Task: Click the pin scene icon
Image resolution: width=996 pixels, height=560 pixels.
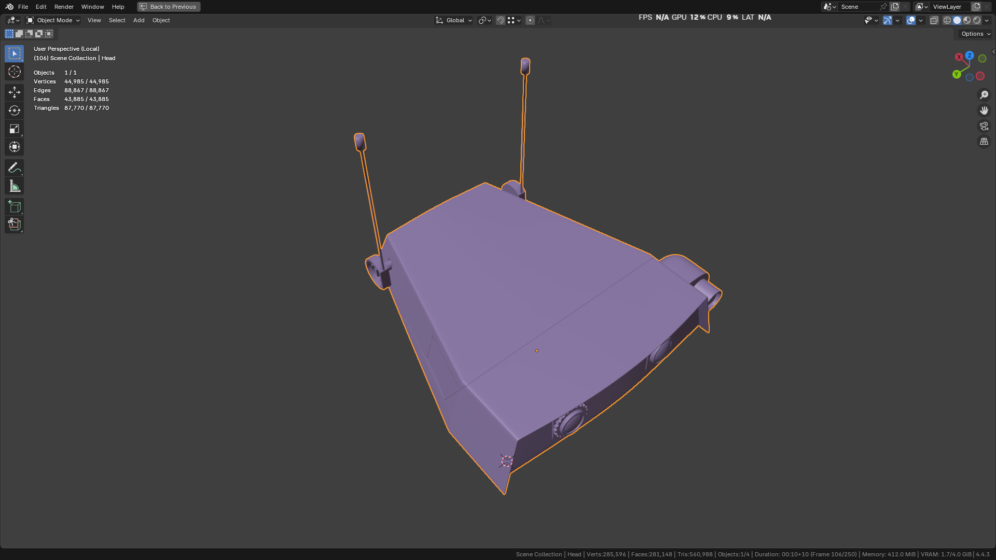Action: coord(883,7)
